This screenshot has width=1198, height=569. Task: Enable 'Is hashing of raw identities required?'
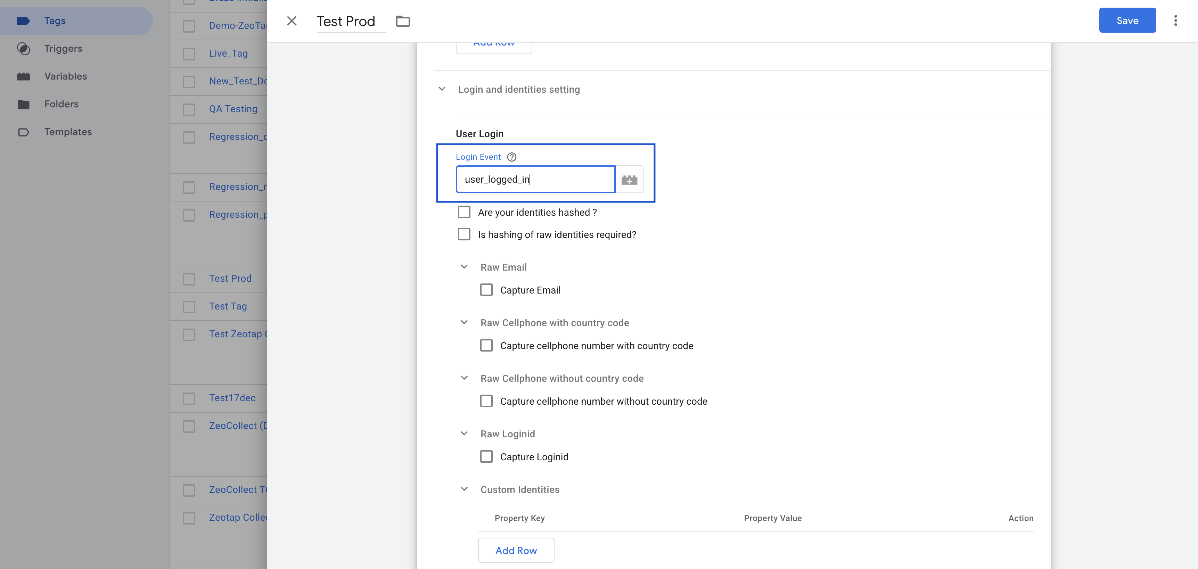463,234
